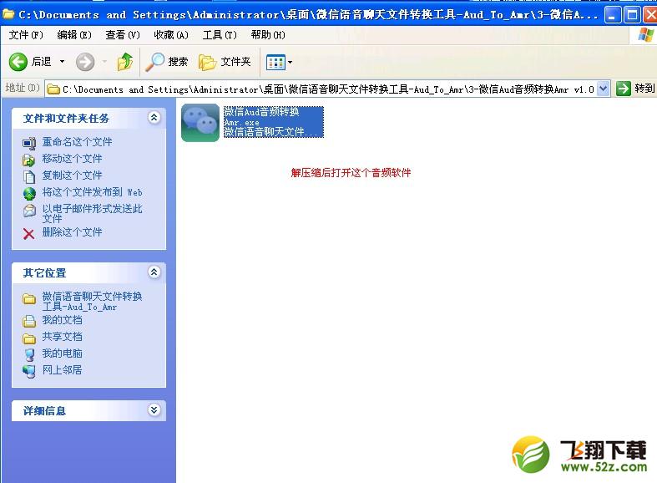Open the 工具(T) menu
This screenshot has height=483, width=657.
[x=220, y=35]
